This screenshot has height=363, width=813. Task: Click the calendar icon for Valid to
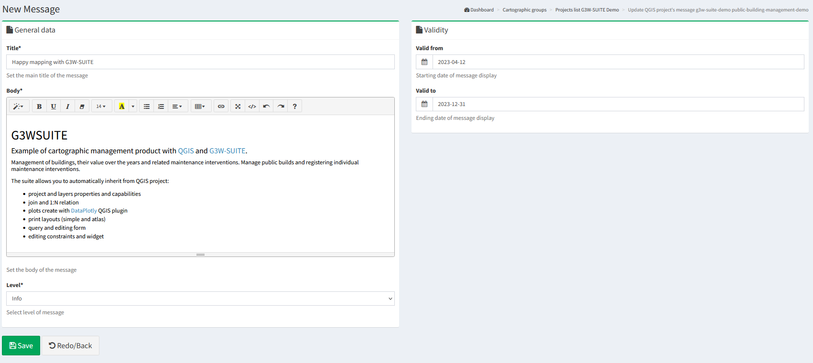click(x=424, y=104)
